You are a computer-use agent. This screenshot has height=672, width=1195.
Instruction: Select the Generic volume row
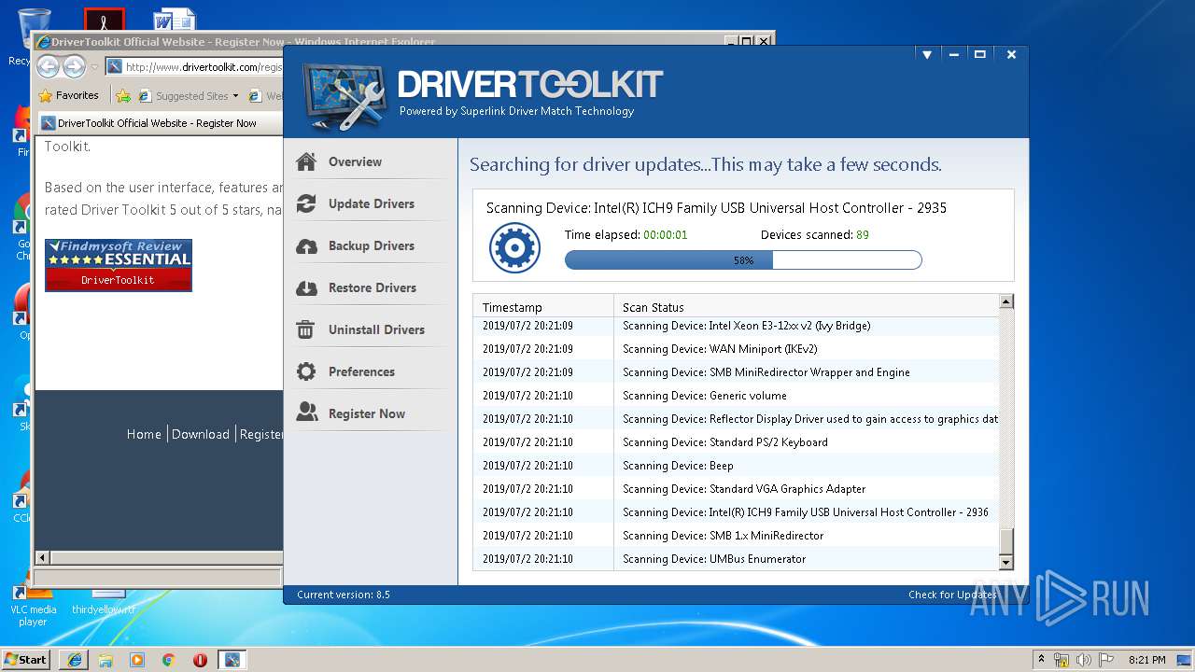[736, 396]
